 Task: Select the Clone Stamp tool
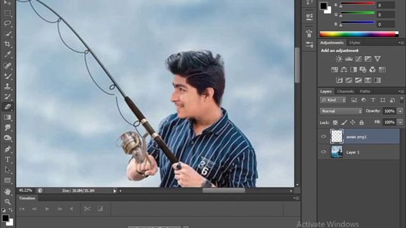pos(8,86)
